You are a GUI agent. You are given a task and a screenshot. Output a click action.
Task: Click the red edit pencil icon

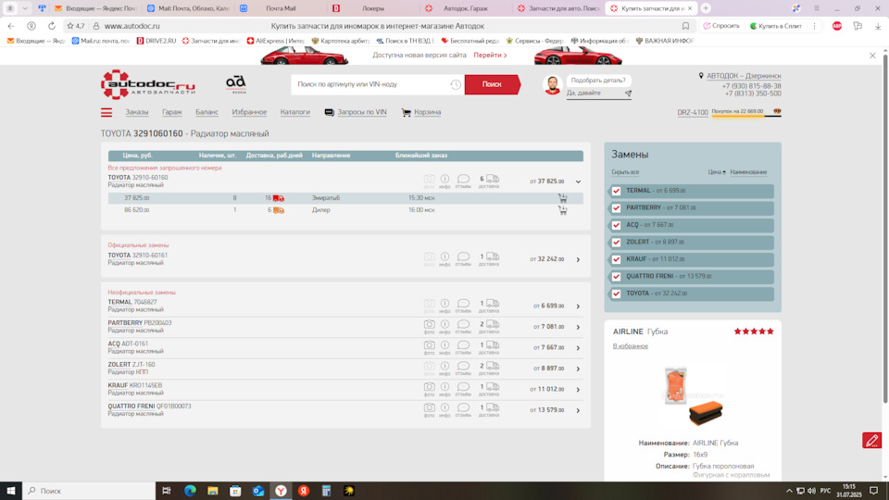(x=872, y=441)
